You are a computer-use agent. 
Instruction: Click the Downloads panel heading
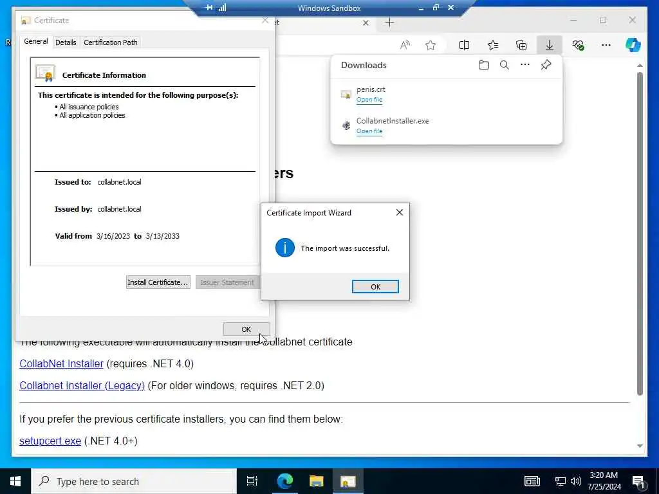tap(364, 65)
